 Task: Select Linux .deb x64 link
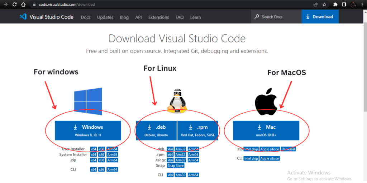click(170, 149)
